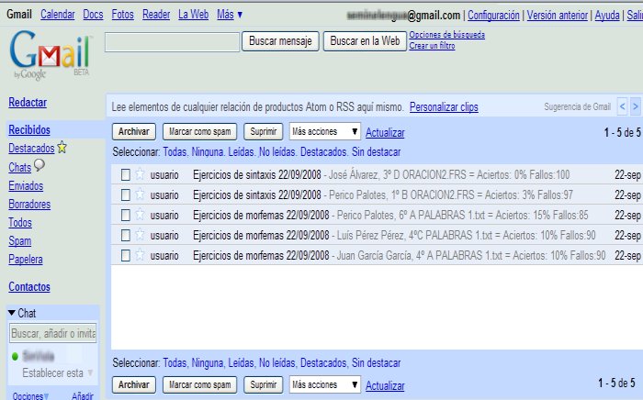This screenshot has width=643, height=400.
Task: Open Enviados folder
Action: click(26, 186)
